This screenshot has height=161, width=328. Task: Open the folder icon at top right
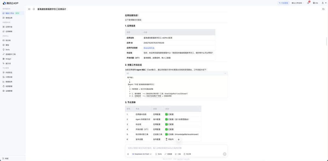(323, 9)
